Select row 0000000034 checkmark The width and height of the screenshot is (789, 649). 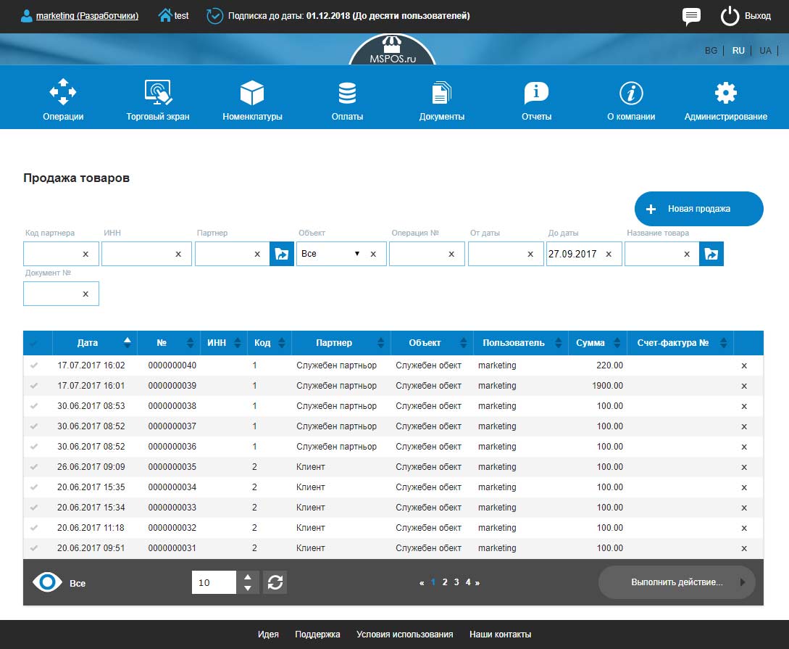(34, 487)
